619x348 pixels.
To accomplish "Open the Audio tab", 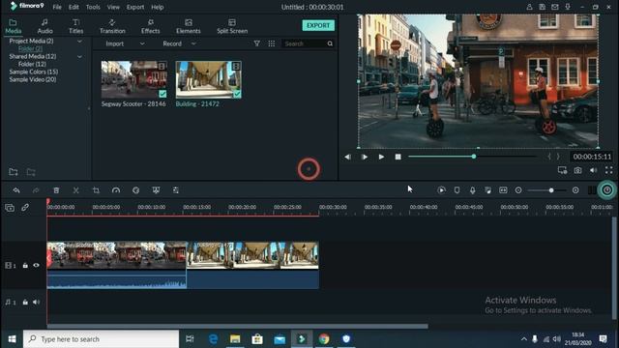I will (x=44, y=26).
